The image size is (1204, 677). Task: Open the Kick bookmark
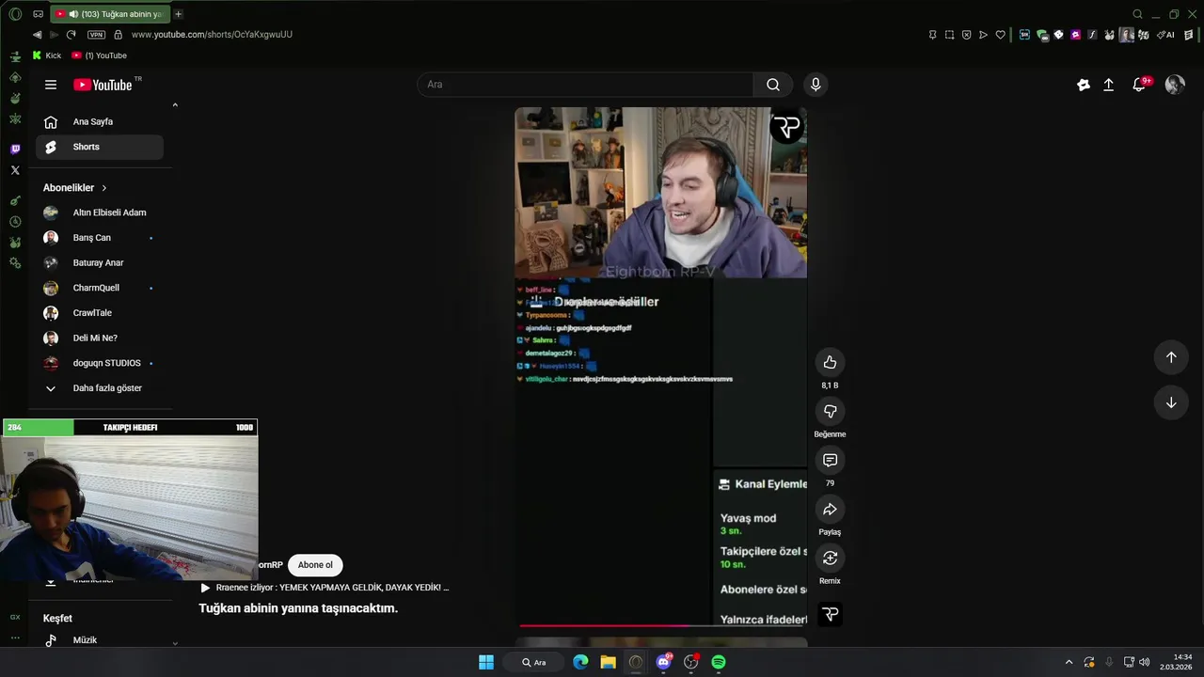click(x=46, y=55)
